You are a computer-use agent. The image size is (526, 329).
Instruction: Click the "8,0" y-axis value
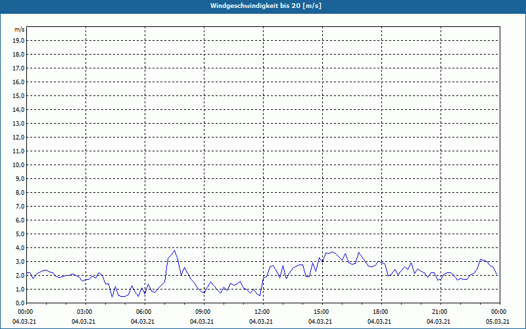coord(20,192)
